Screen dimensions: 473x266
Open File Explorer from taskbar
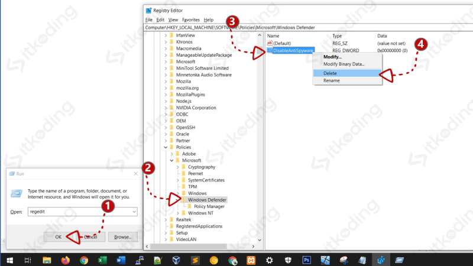[47, 260]
